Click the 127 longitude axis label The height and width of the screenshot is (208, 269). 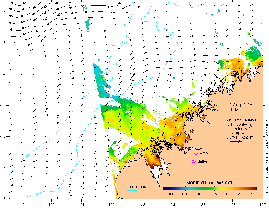[263, 205]
